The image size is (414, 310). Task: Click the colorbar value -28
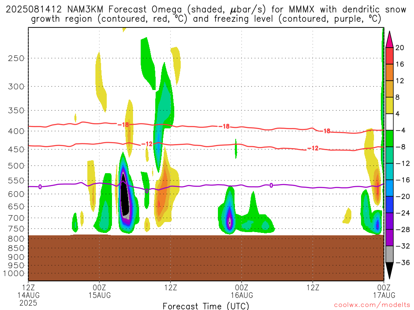403,230
